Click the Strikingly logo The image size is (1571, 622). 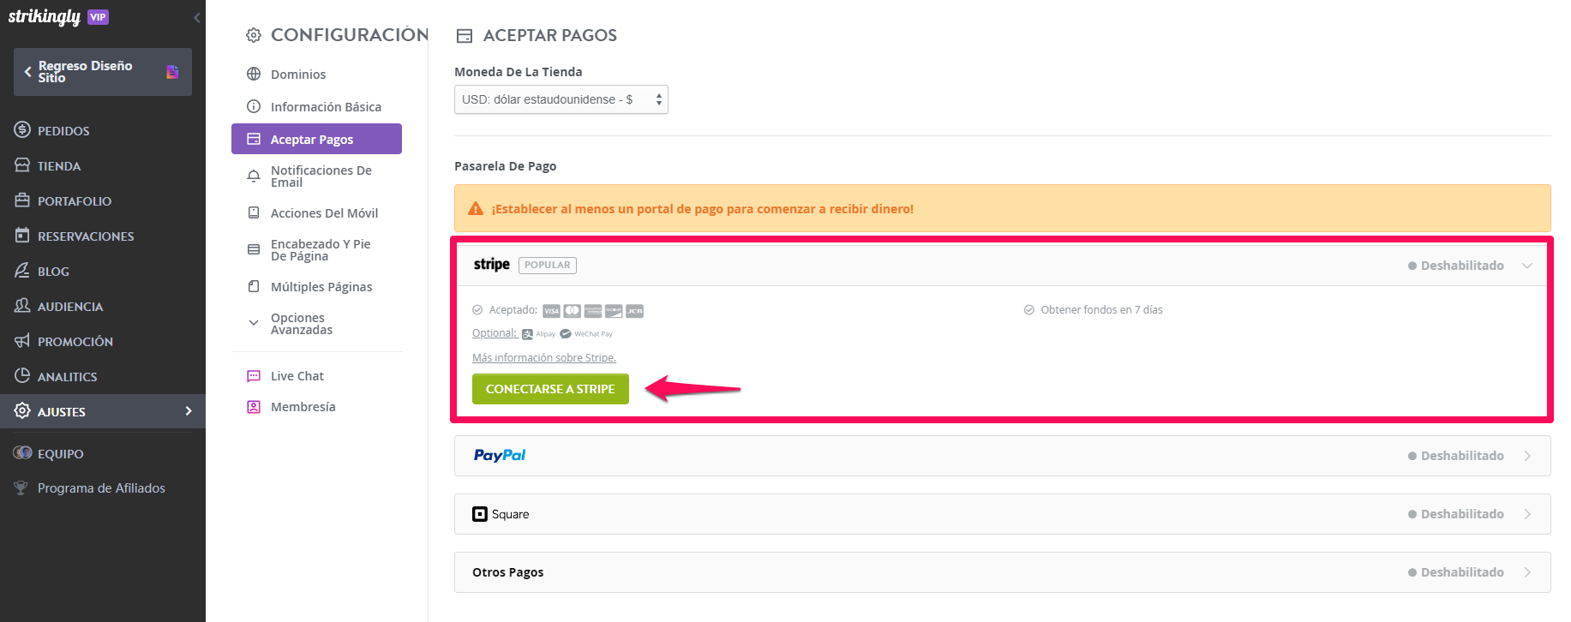(x=45, y=17)
